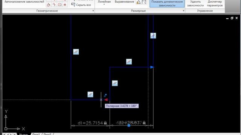Click the Выравнивание constraint button

[124, 1]
